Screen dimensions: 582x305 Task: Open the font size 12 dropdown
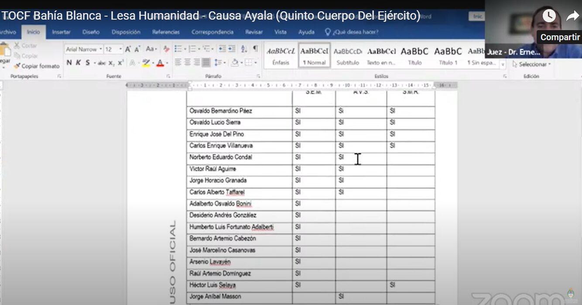(120, 49)
